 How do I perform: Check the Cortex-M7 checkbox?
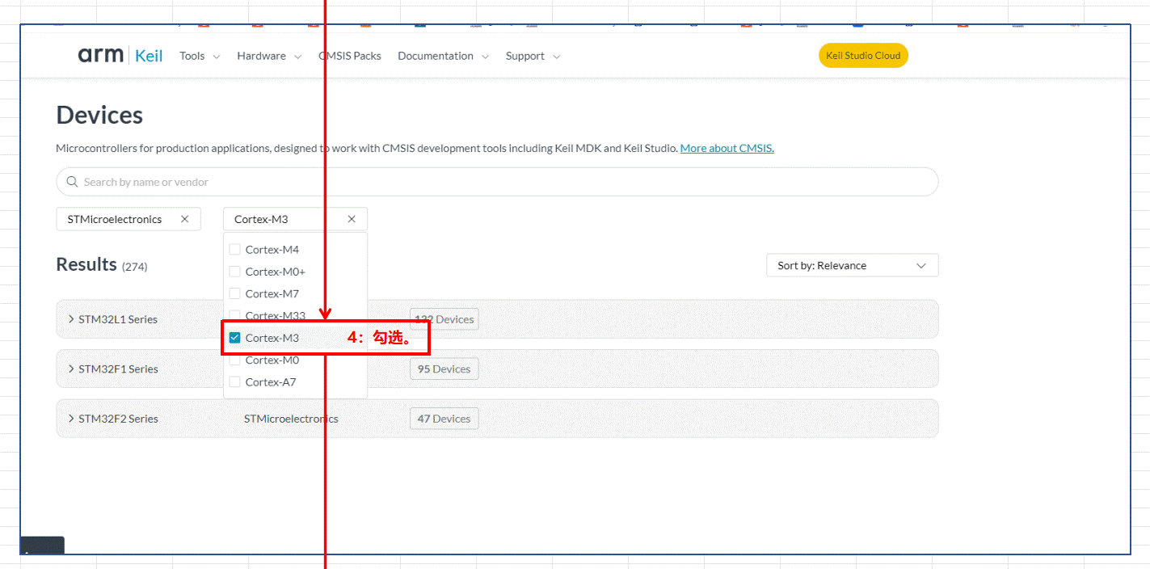click(235, 293)
